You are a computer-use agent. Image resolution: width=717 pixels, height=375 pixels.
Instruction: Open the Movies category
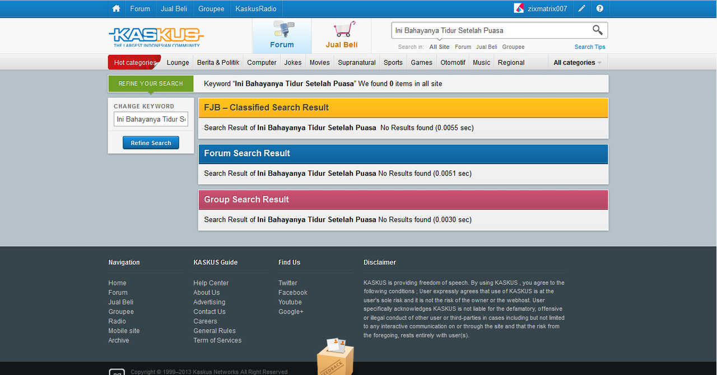[320, 63]
